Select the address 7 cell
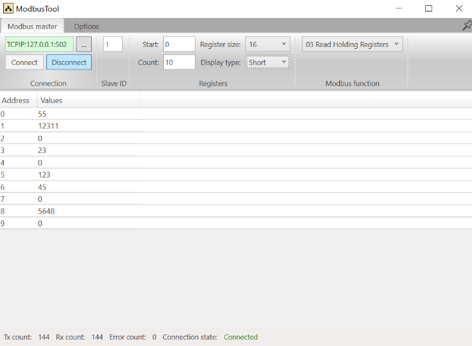Screen dimensions: 472x346 tap(3, 199)
